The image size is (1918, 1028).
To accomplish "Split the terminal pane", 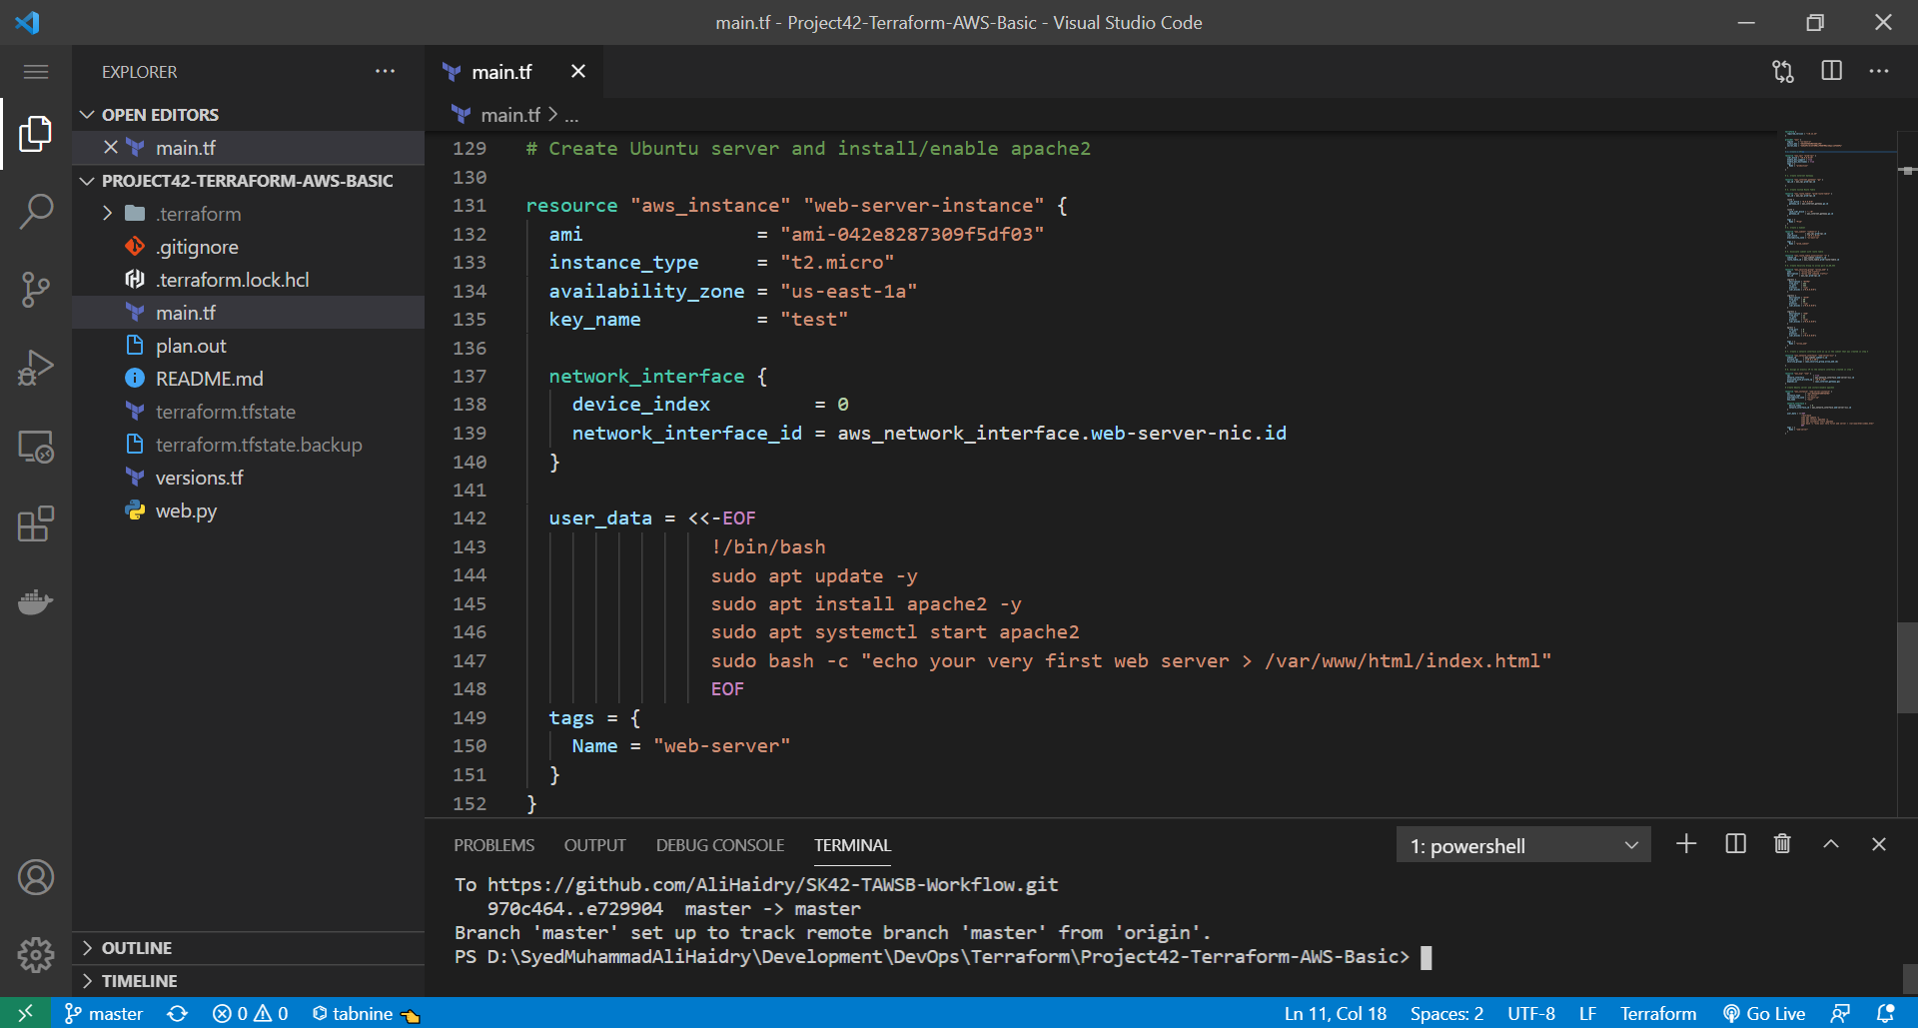I will tap(1736, 844).
